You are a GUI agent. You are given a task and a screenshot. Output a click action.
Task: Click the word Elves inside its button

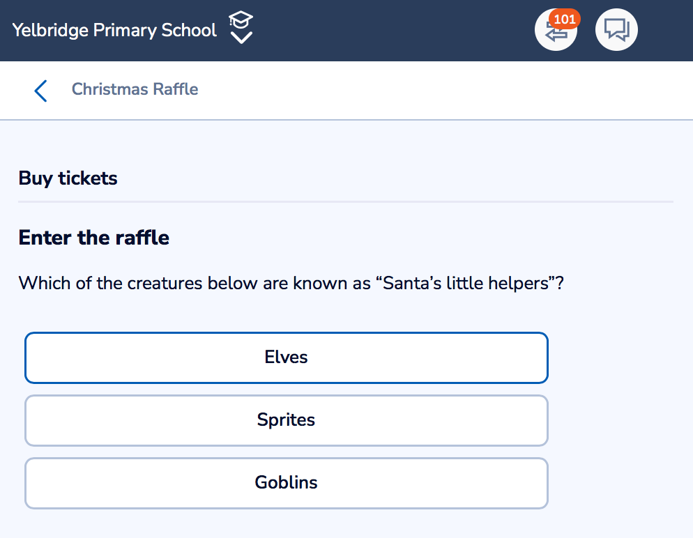coord(286,357)
